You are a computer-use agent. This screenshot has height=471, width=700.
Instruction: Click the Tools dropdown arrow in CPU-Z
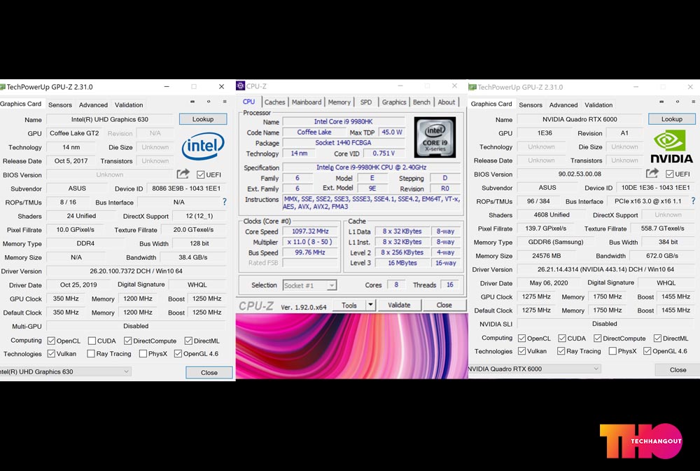tap(370, 305)
